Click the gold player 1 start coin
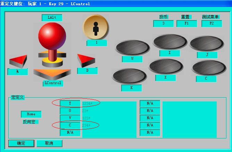 point(96,27)
